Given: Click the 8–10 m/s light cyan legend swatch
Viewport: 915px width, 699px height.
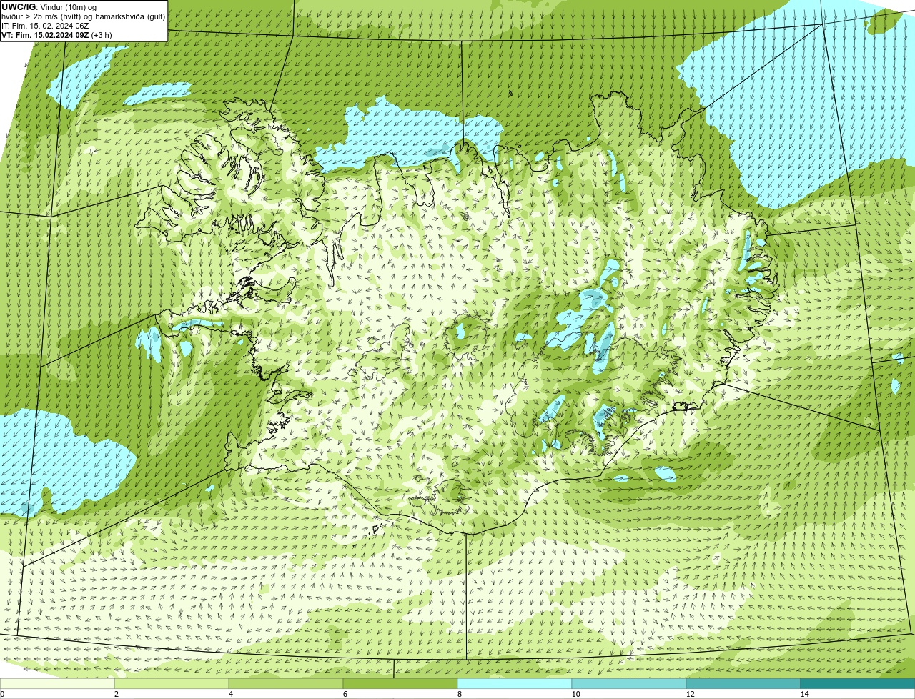Looking at the screenshot, I should coord(515,683).
